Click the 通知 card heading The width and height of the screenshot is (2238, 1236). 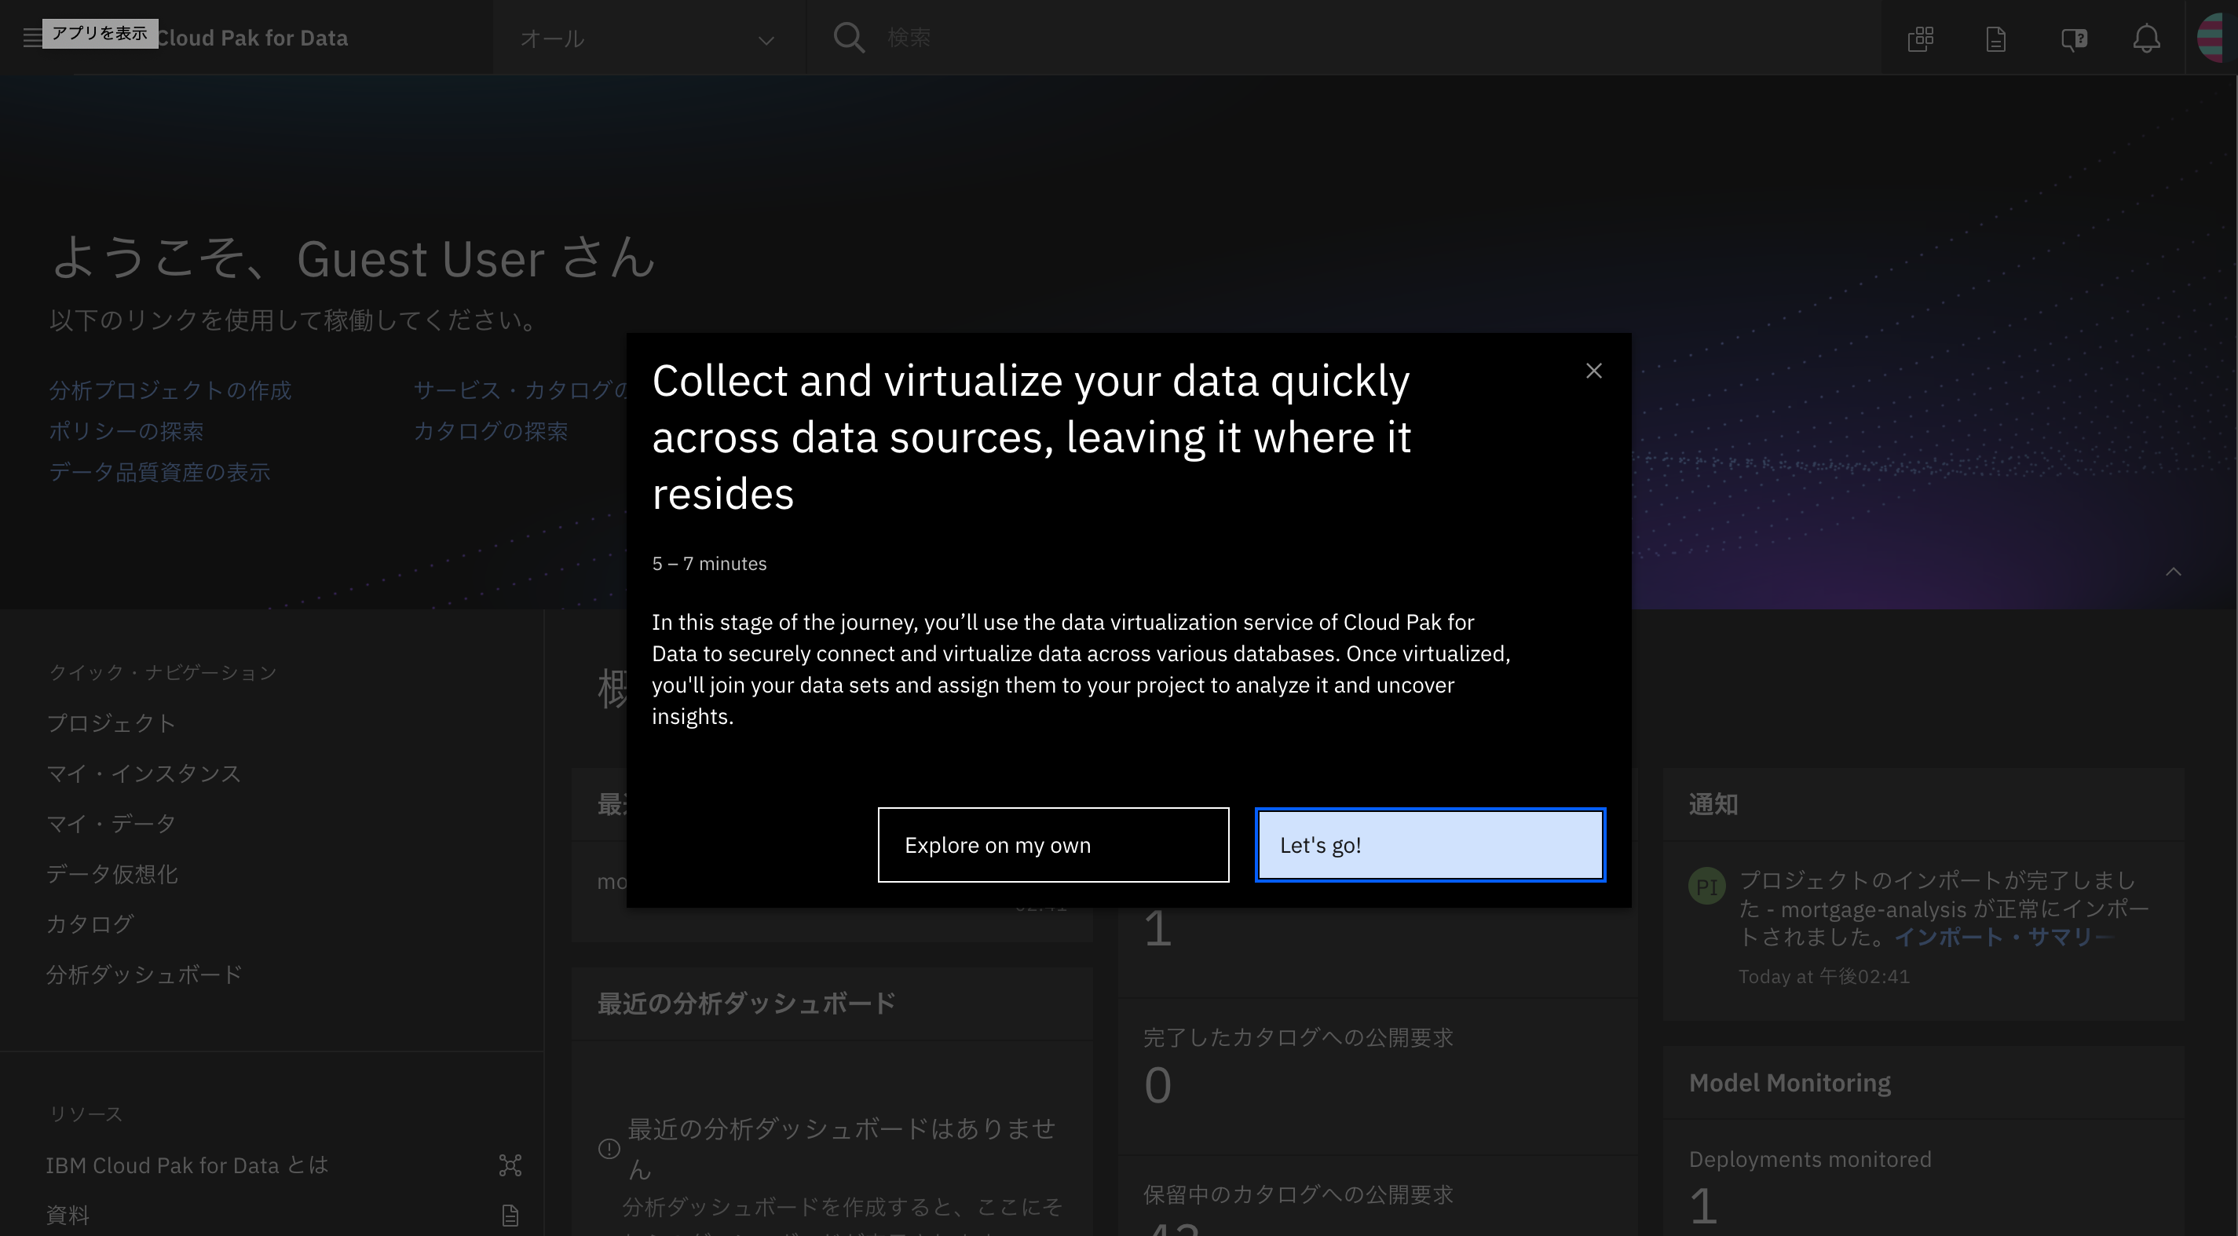(1713, 804)
